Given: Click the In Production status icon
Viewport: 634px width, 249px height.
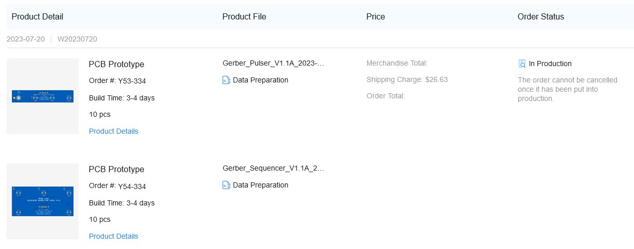Looking at the screenshot, I should coord(522,64).
